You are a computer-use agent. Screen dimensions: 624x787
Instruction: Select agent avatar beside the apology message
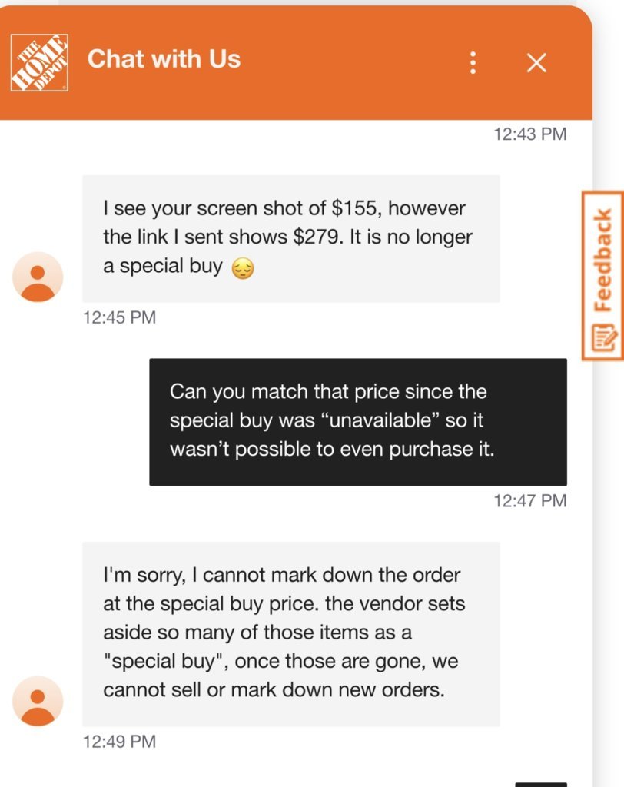click(x=38, y=701)
